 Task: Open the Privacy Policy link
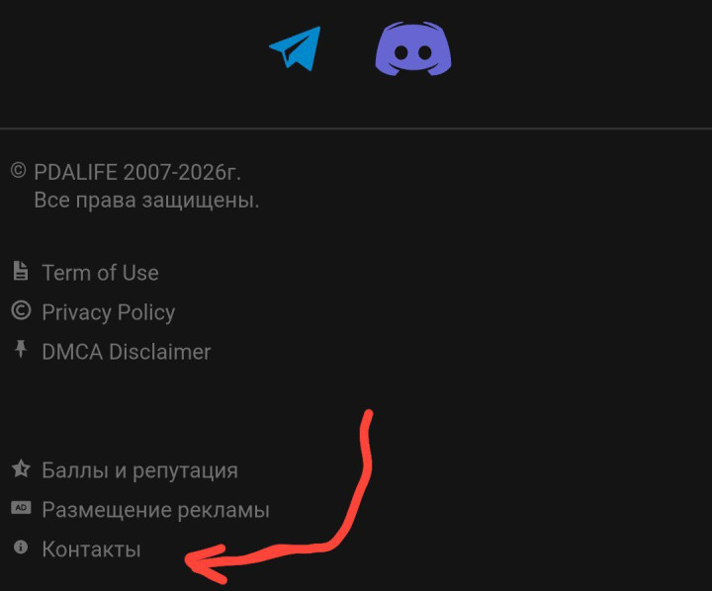pyautogui.click(x=109, y=312)
